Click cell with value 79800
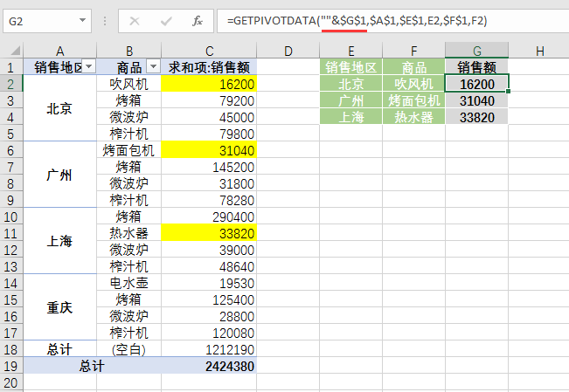 (x=209, y=134)
